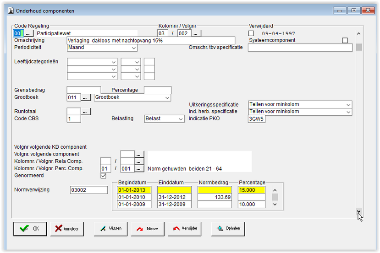Click the norm table scrollbar thumb
The image size is (380, 253).
click(x=275, y=197)
